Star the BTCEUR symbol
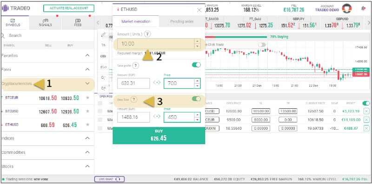Image resolution: width=372 pixels, height=184 pixels. [x=87, y=98]
